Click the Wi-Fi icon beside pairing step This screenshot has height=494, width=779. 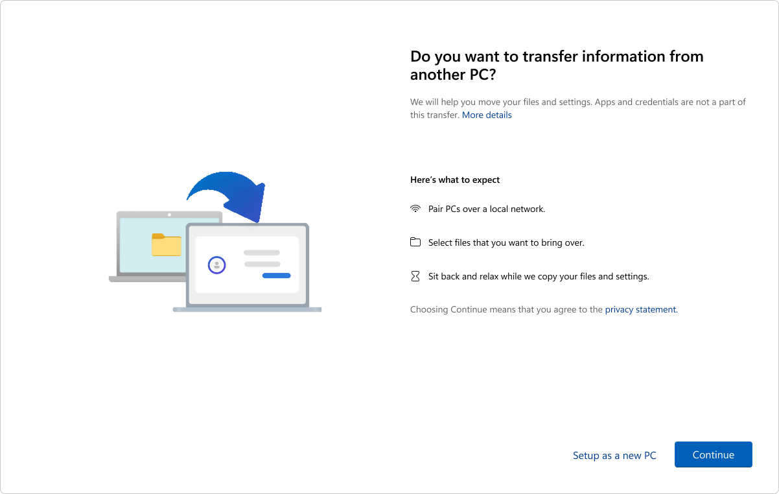tap(415, 209)
